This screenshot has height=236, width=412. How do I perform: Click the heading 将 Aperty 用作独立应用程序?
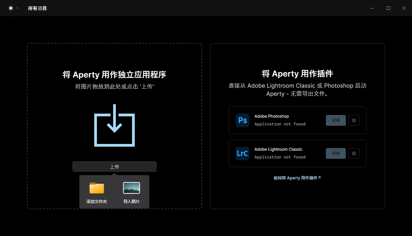(x=114, y=75)
